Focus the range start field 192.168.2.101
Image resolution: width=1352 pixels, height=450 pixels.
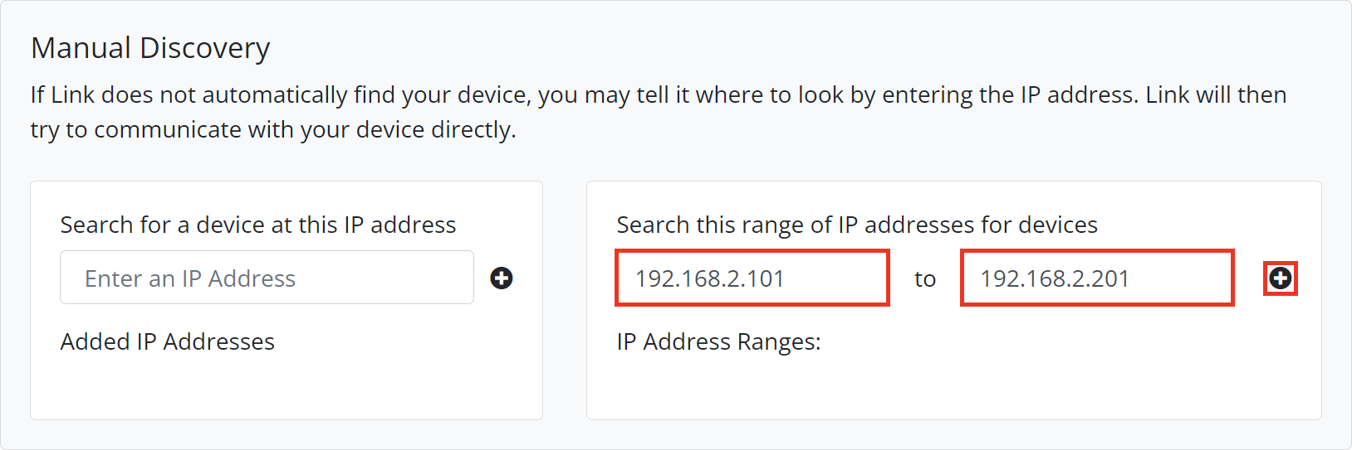[x=752, y=278]
